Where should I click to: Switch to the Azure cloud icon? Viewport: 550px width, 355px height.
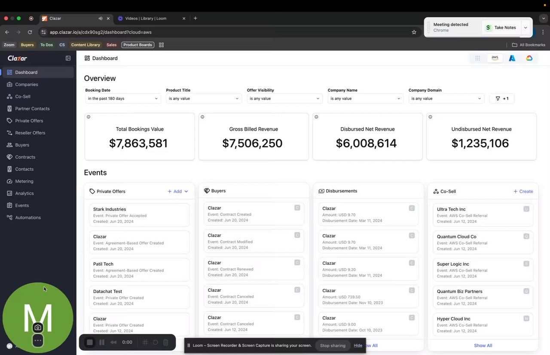click(x=512, y=58)
